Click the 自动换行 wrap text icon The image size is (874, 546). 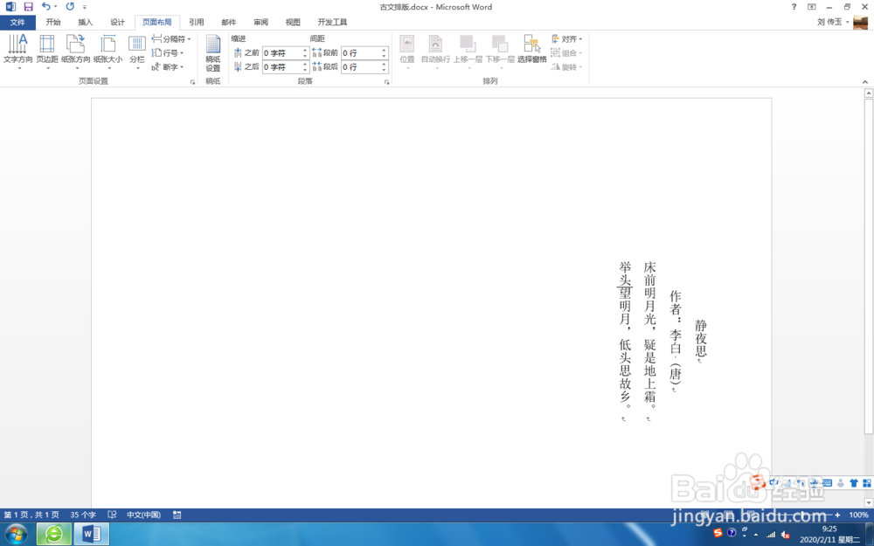tap(435, 52)
